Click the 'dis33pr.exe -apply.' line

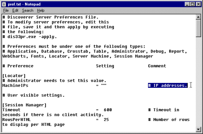point(30,37)
